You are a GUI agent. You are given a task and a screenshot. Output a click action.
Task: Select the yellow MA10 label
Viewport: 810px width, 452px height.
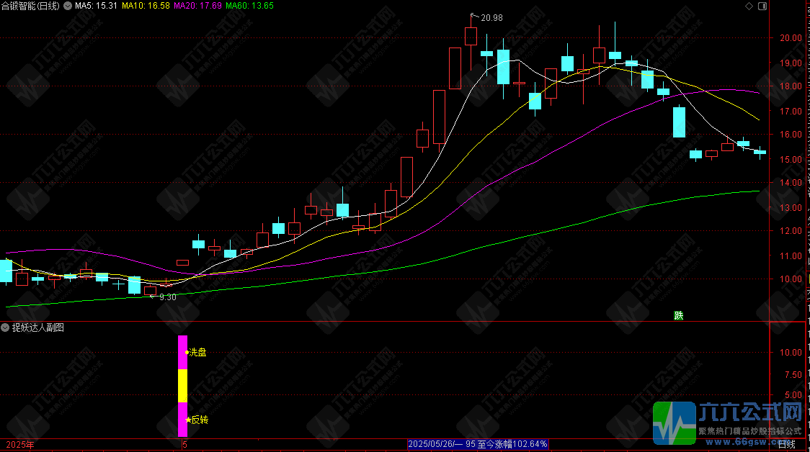146,6
